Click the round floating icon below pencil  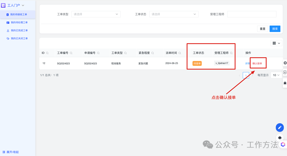pos(280,138)
